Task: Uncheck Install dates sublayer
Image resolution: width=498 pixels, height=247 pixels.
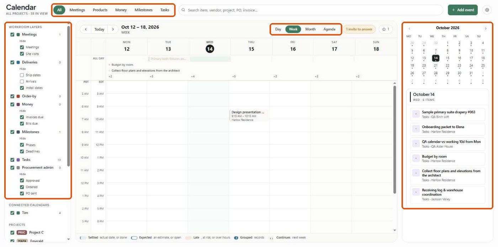Action: [22, 88]
